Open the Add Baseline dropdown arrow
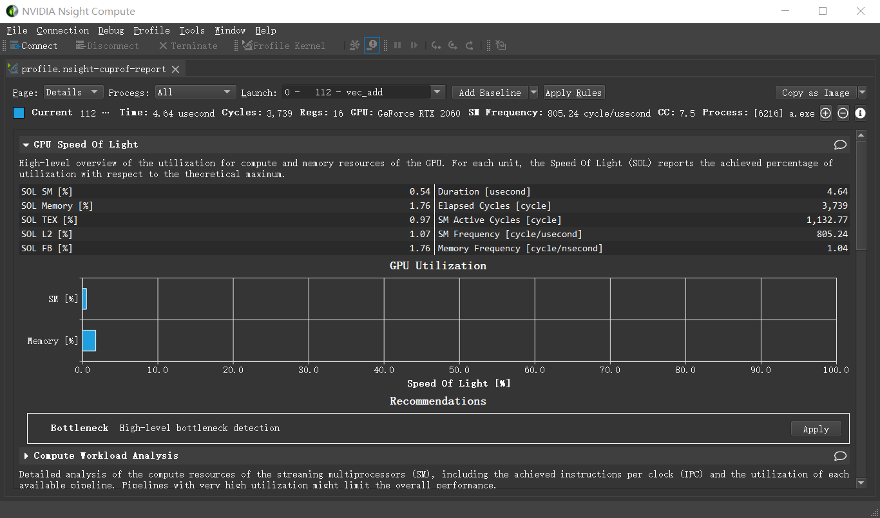This screenshot has width=880, height=518. tap(533, 93)
